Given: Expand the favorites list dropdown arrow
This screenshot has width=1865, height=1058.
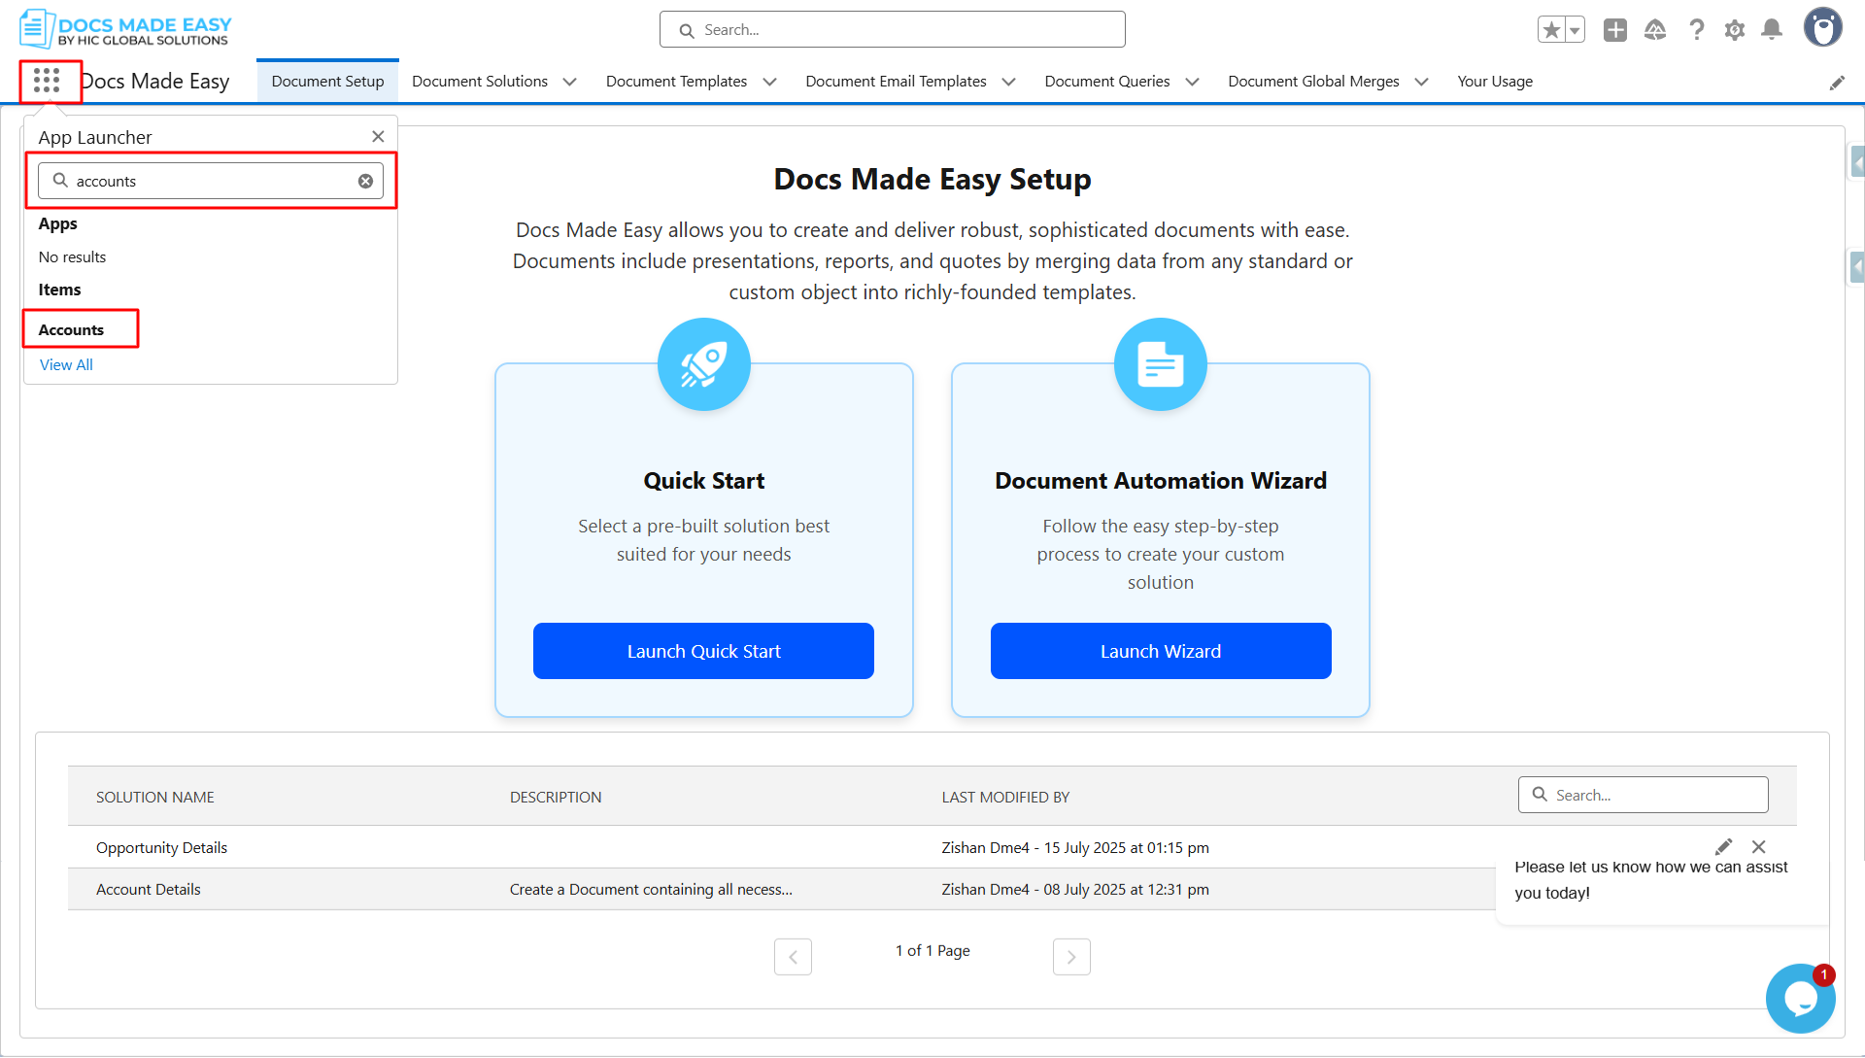Looking at the screenshot, I should click(x=1575, y=30).
